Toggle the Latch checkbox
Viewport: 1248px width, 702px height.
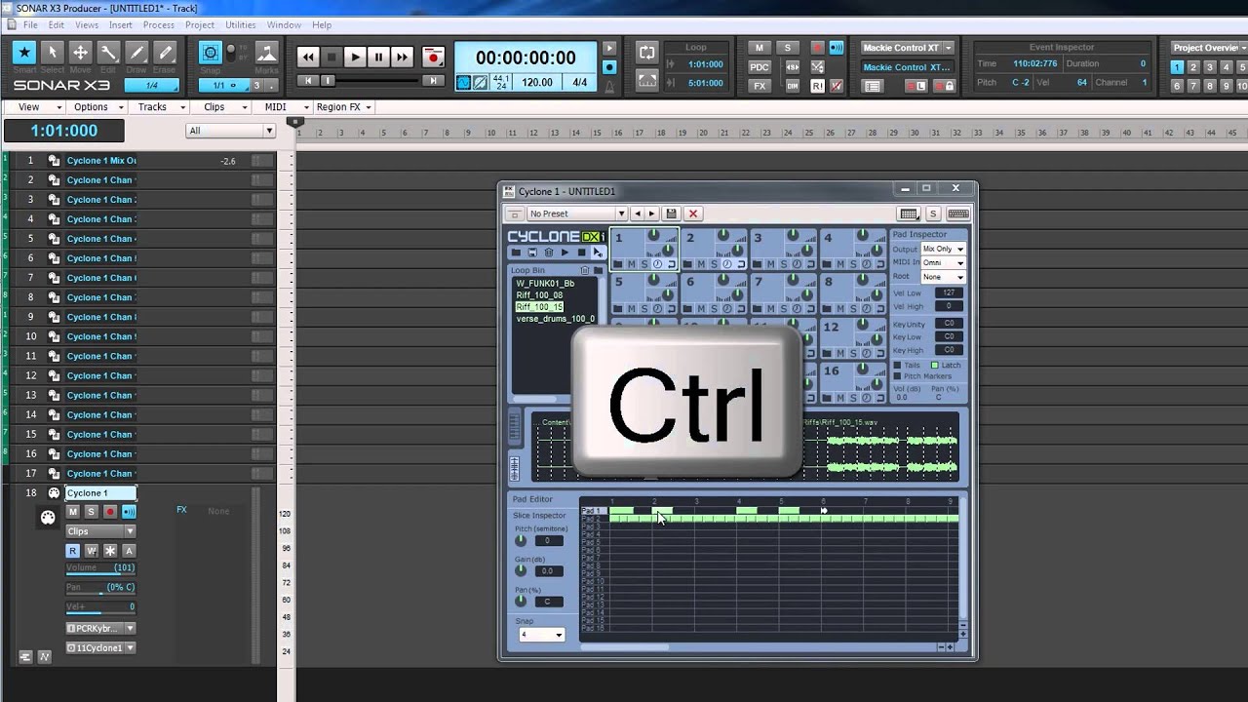pos(934,366)
